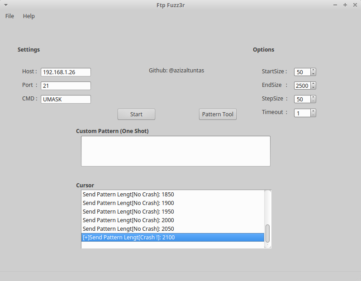Close the Ftp Fuzz3r window
This screenshot has width=361, height=281.
pyautogui.click(x=355, y=5)
